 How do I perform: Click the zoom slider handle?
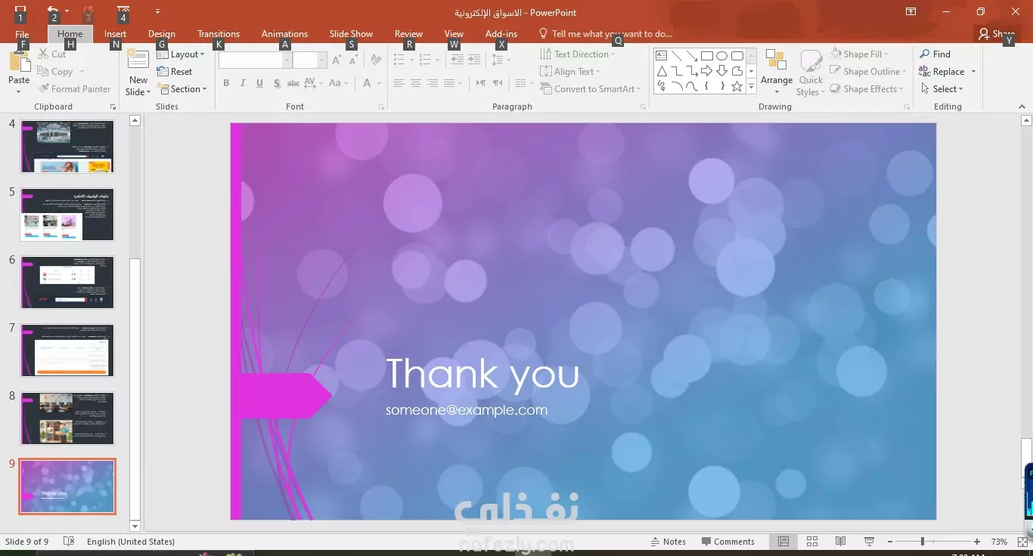922,542
